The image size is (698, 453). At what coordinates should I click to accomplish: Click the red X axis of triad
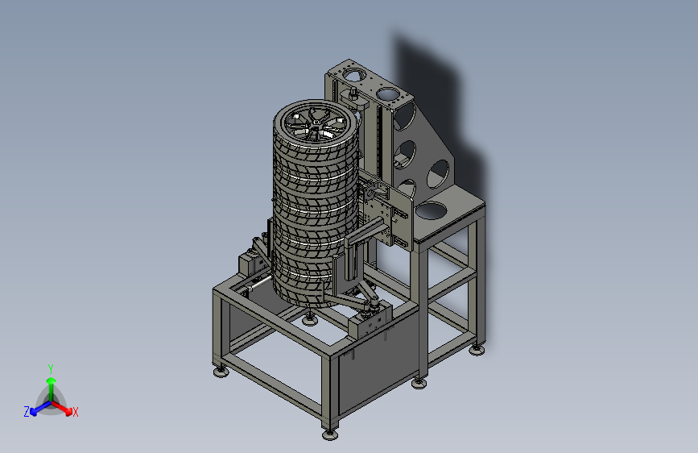62,408
